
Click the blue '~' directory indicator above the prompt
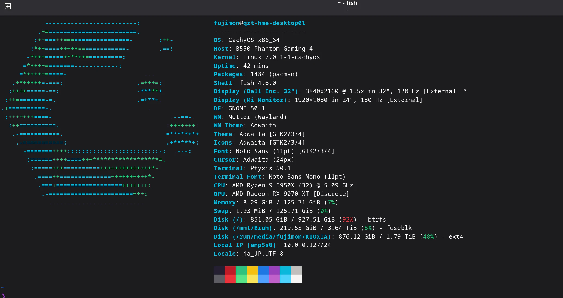(3, 287)
